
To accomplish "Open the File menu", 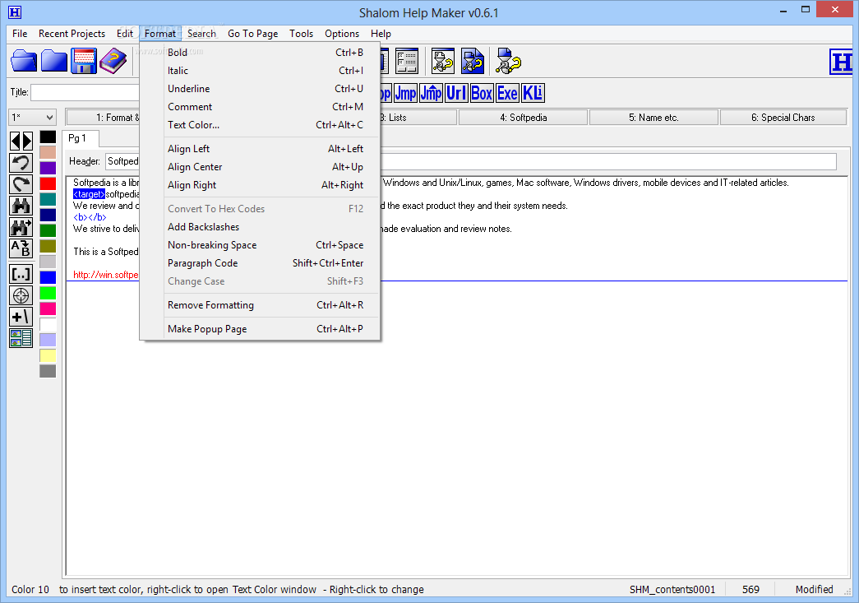I will (20, 34).
